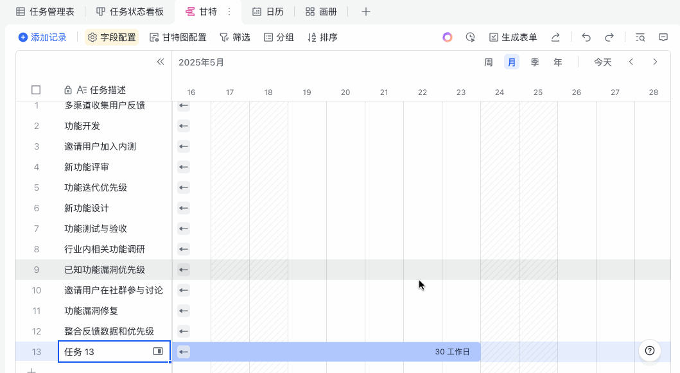Switch timeline scale to 季
The width and height of the screenshot is (680, 373).
pos(535,62)
